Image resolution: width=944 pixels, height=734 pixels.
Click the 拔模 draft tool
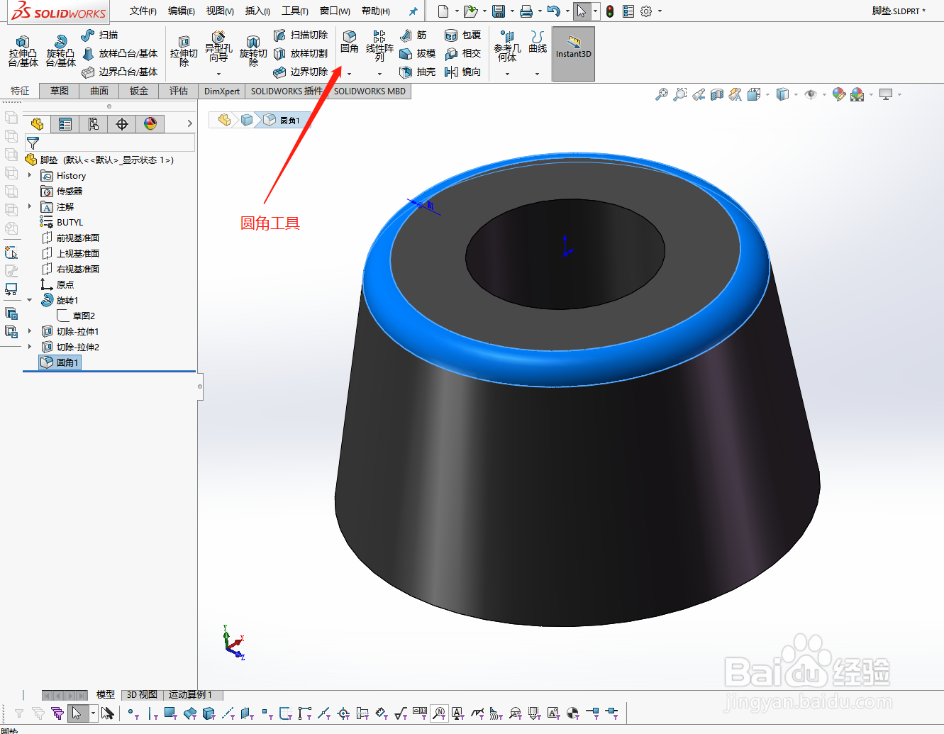point(418,53)
